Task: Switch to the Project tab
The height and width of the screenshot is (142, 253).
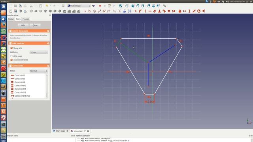Action: [x=25, y=19]
